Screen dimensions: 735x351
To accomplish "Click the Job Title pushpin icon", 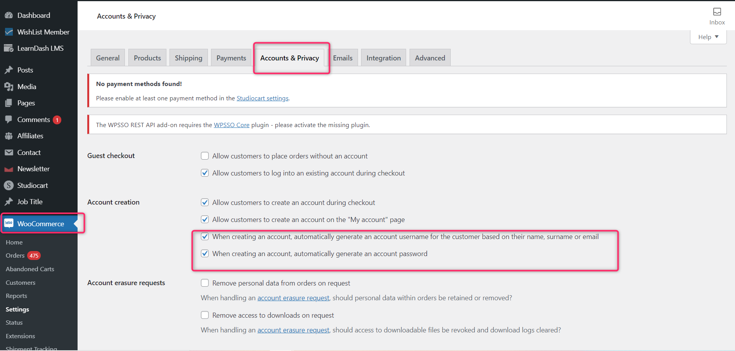I will (9, 202).
